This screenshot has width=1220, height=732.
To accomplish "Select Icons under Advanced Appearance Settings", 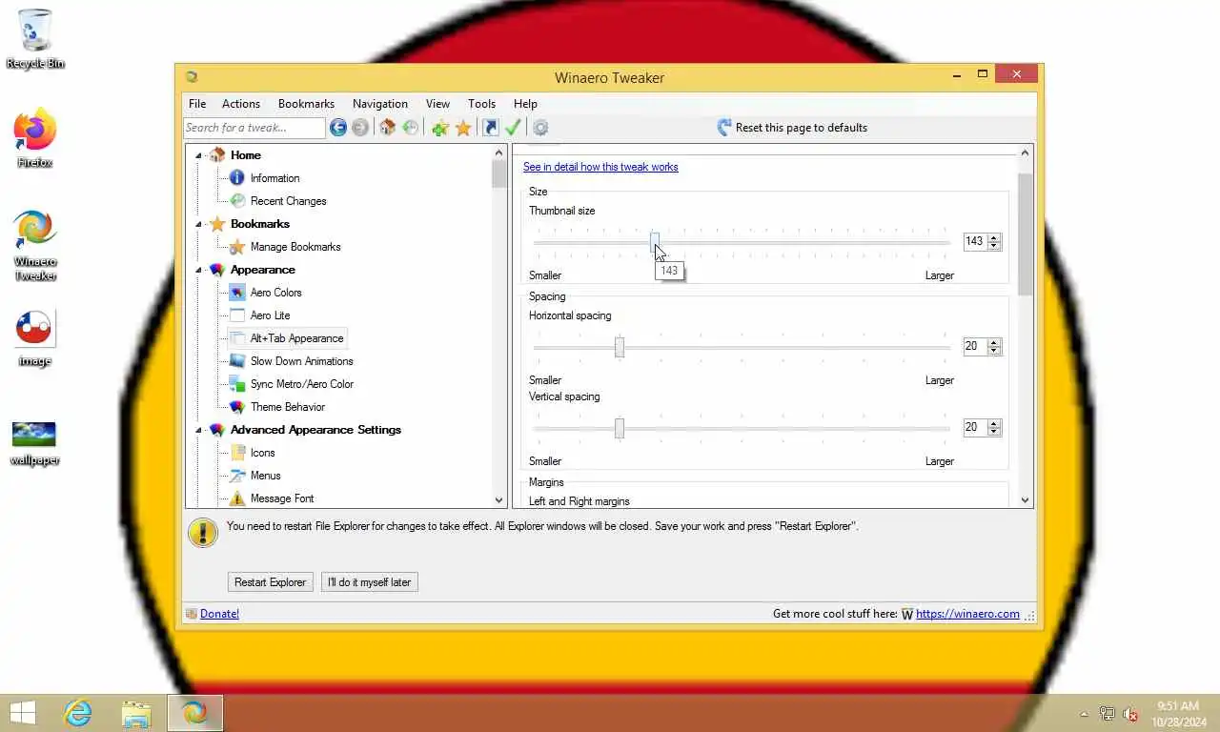I will point(262,453).
